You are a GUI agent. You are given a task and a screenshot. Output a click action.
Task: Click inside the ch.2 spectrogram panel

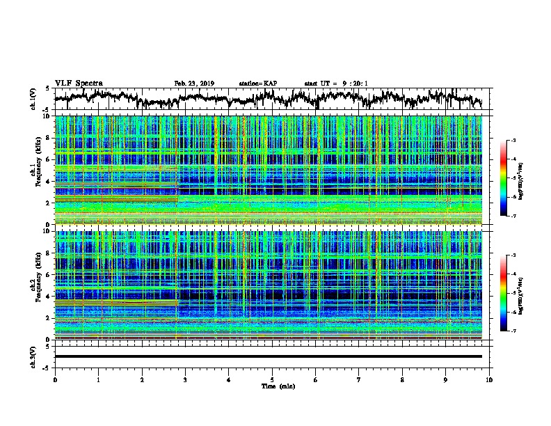268,285
